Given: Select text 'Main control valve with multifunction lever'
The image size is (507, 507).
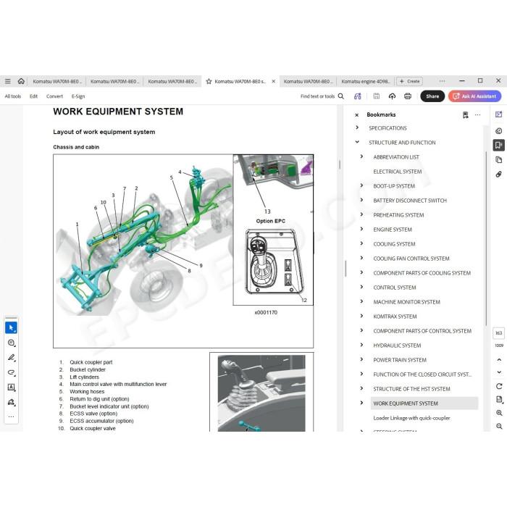Looking at the screenshot, I should 118,384.
